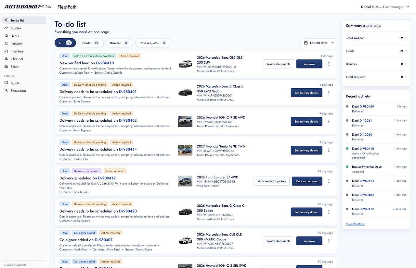Viewport: 416px width, 268px height.
Task: Expand Total notices summary chevron
Action: pos(406,38)
